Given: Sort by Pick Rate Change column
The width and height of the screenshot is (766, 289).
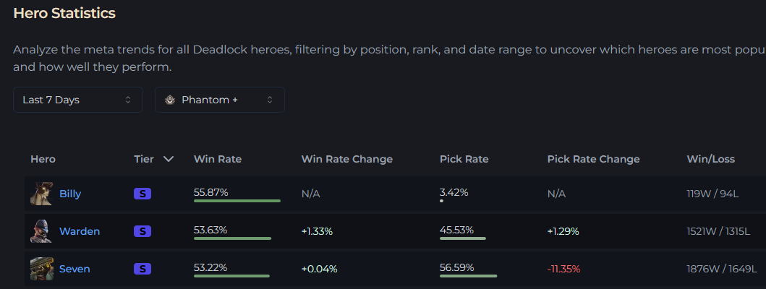Looking at the screenshot, I should [594, 159].
